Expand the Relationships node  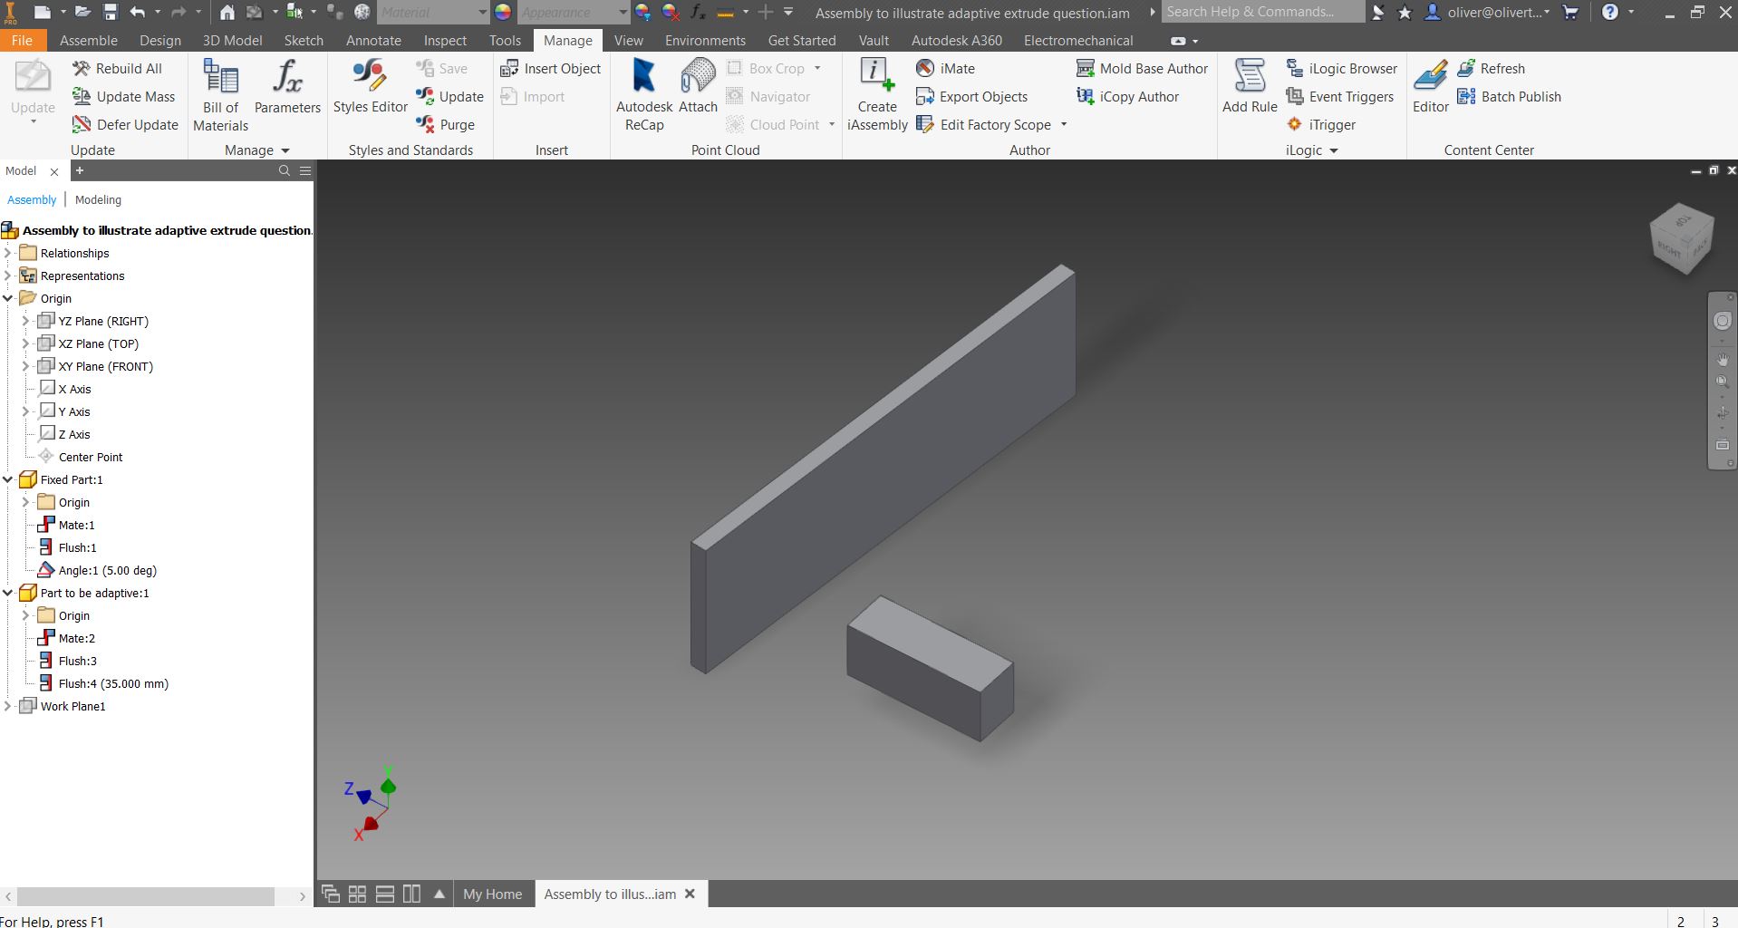click(8, 253)
